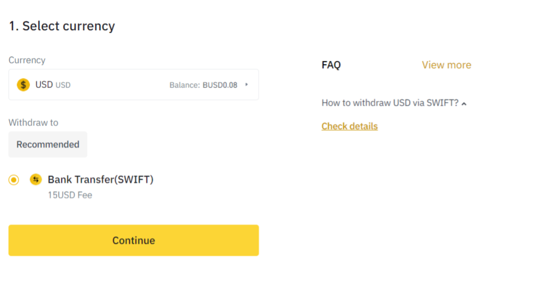Click the Currency field label
This screenshot has width=542, height=299.
(x=27, y=60)
